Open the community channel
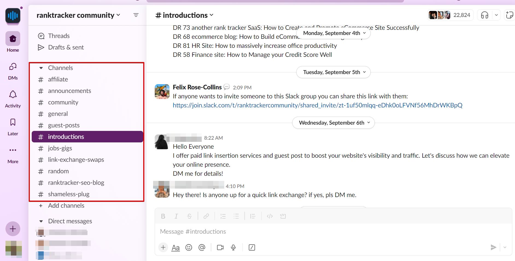Screen dimensions: 515x261 pos(87,102)
